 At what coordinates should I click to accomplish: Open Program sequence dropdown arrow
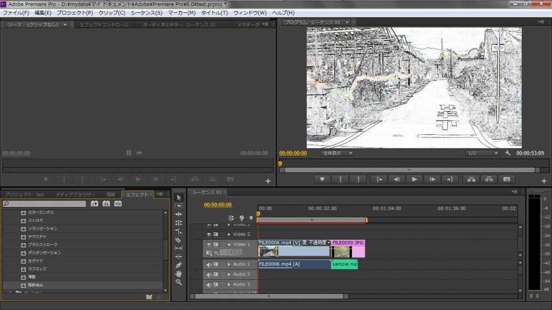click(x=347, y=22)
